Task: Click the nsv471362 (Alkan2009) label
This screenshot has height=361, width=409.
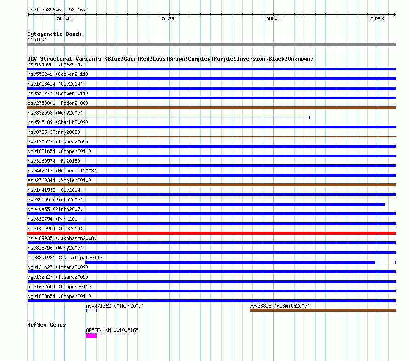Action: click(115, 306)
